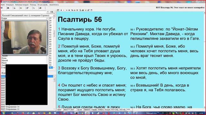Select highlighted chapter 56 in list
206x115 pixels.
point(51,67)
